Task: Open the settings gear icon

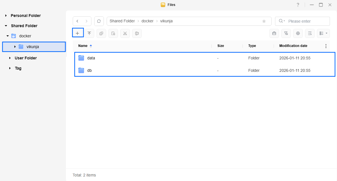Action: point(298,33)
